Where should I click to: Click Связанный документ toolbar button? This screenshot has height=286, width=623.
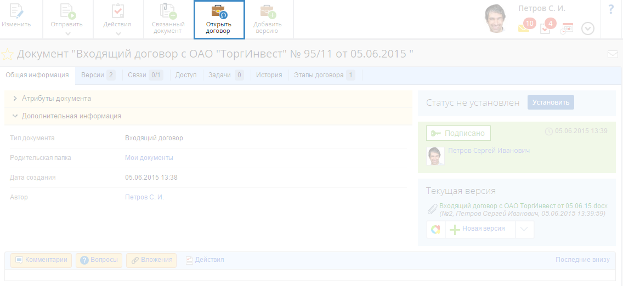pyautogui.click(x=168, y=19)
